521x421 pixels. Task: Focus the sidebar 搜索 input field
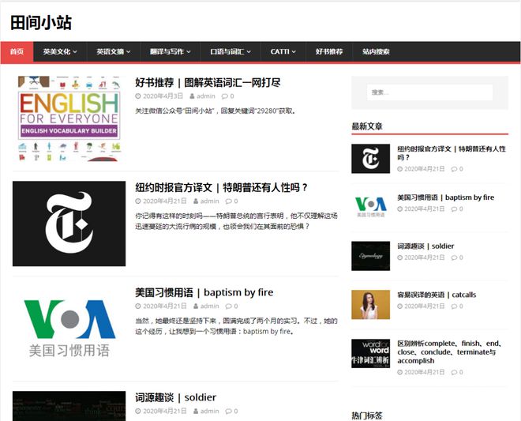[429, 92]
